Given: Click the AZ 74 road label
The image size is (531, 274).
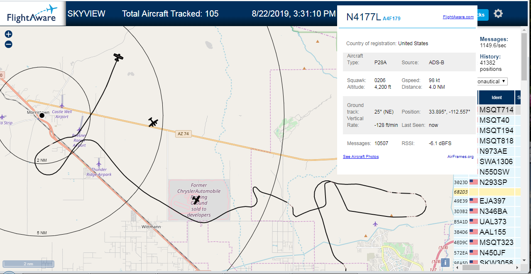Looking at the screenshot, I should point(183,133).
